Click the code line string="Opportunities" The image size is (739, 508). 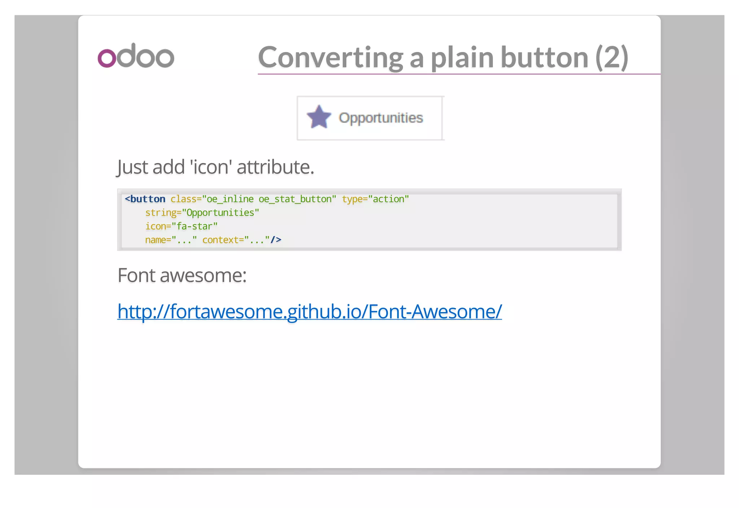pos(202,213)
